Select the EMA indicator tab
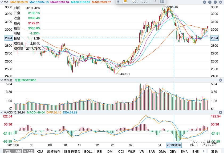224x153 pixels. 184,151
